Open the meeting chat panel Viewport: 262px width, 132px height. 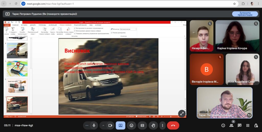point(239,125)
